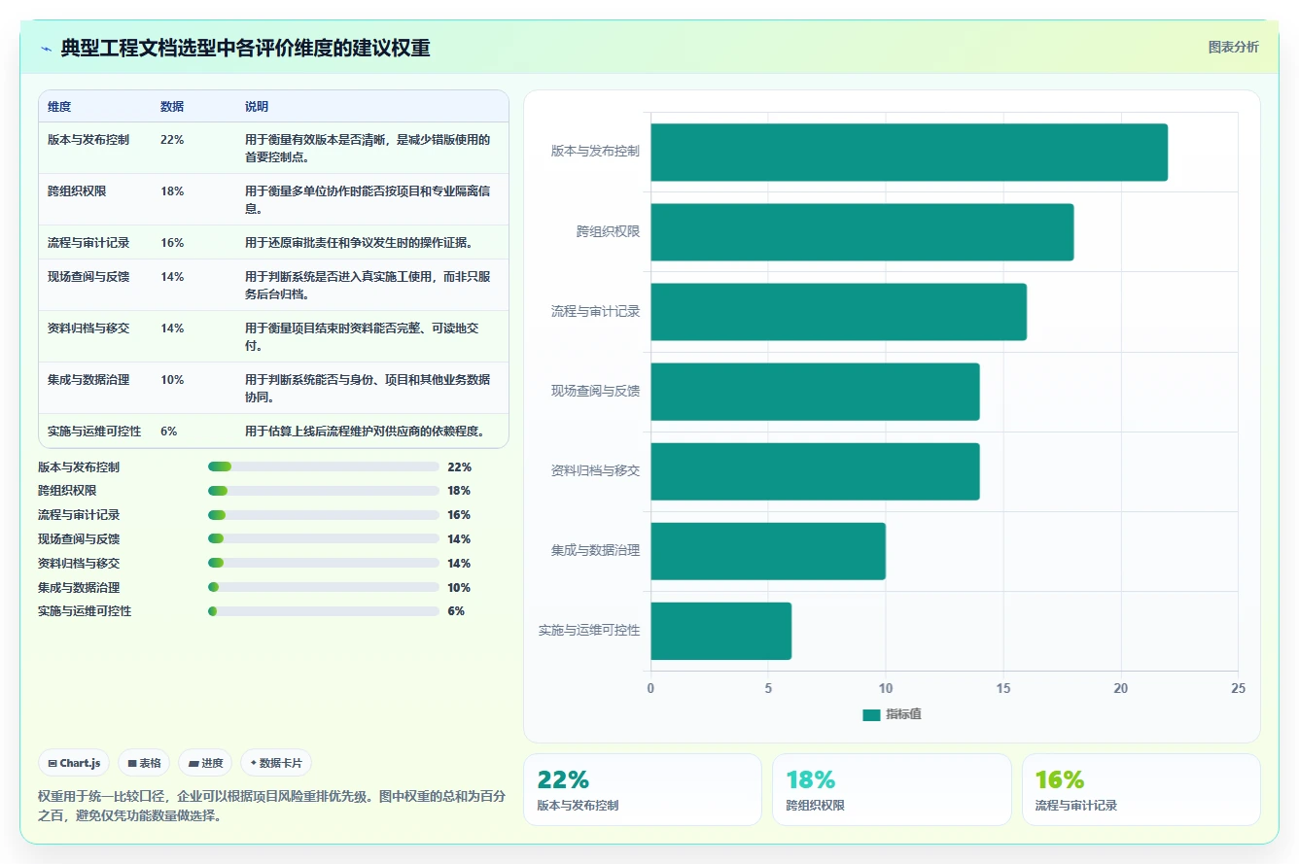Click the description starting 用于估算上线后

[x=365, y=431]
